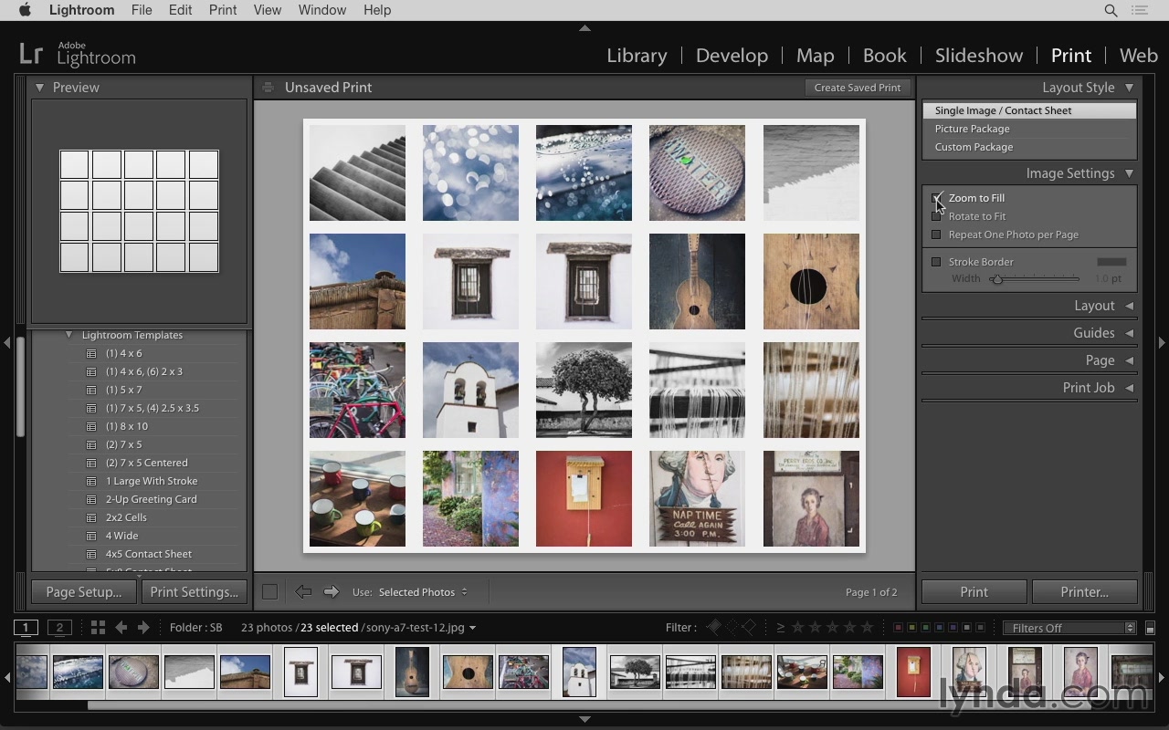Click the Print button
Viewport: 1169px width, 730px height.
click(x=974, y=592)
